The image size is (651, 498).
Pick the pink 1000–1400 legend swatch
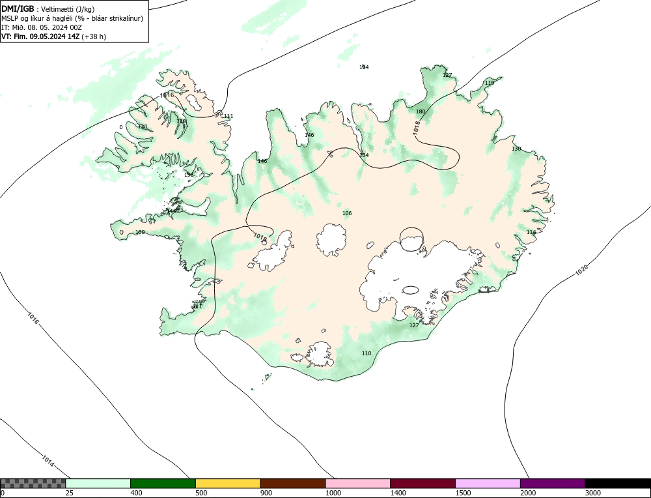pos(358,483)
